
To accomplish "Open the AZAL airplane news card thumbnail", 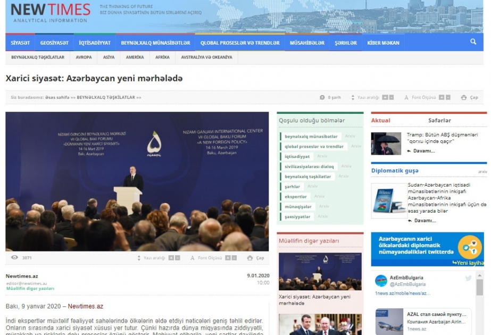I will point(389,322).
